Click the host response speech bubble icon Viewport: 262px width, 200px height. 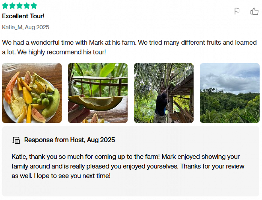[16, 140]
